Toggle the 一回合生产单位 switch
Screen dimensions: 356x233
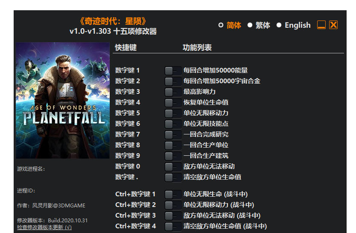(x=173, y=145)
